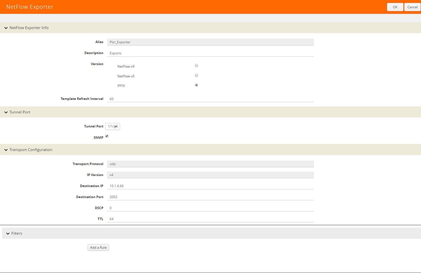Image resolution: width=421 pixels, height=273 pixels.
Task: Cancel the NetFlow Exporter dialog
Action: (x=412, y=7)
